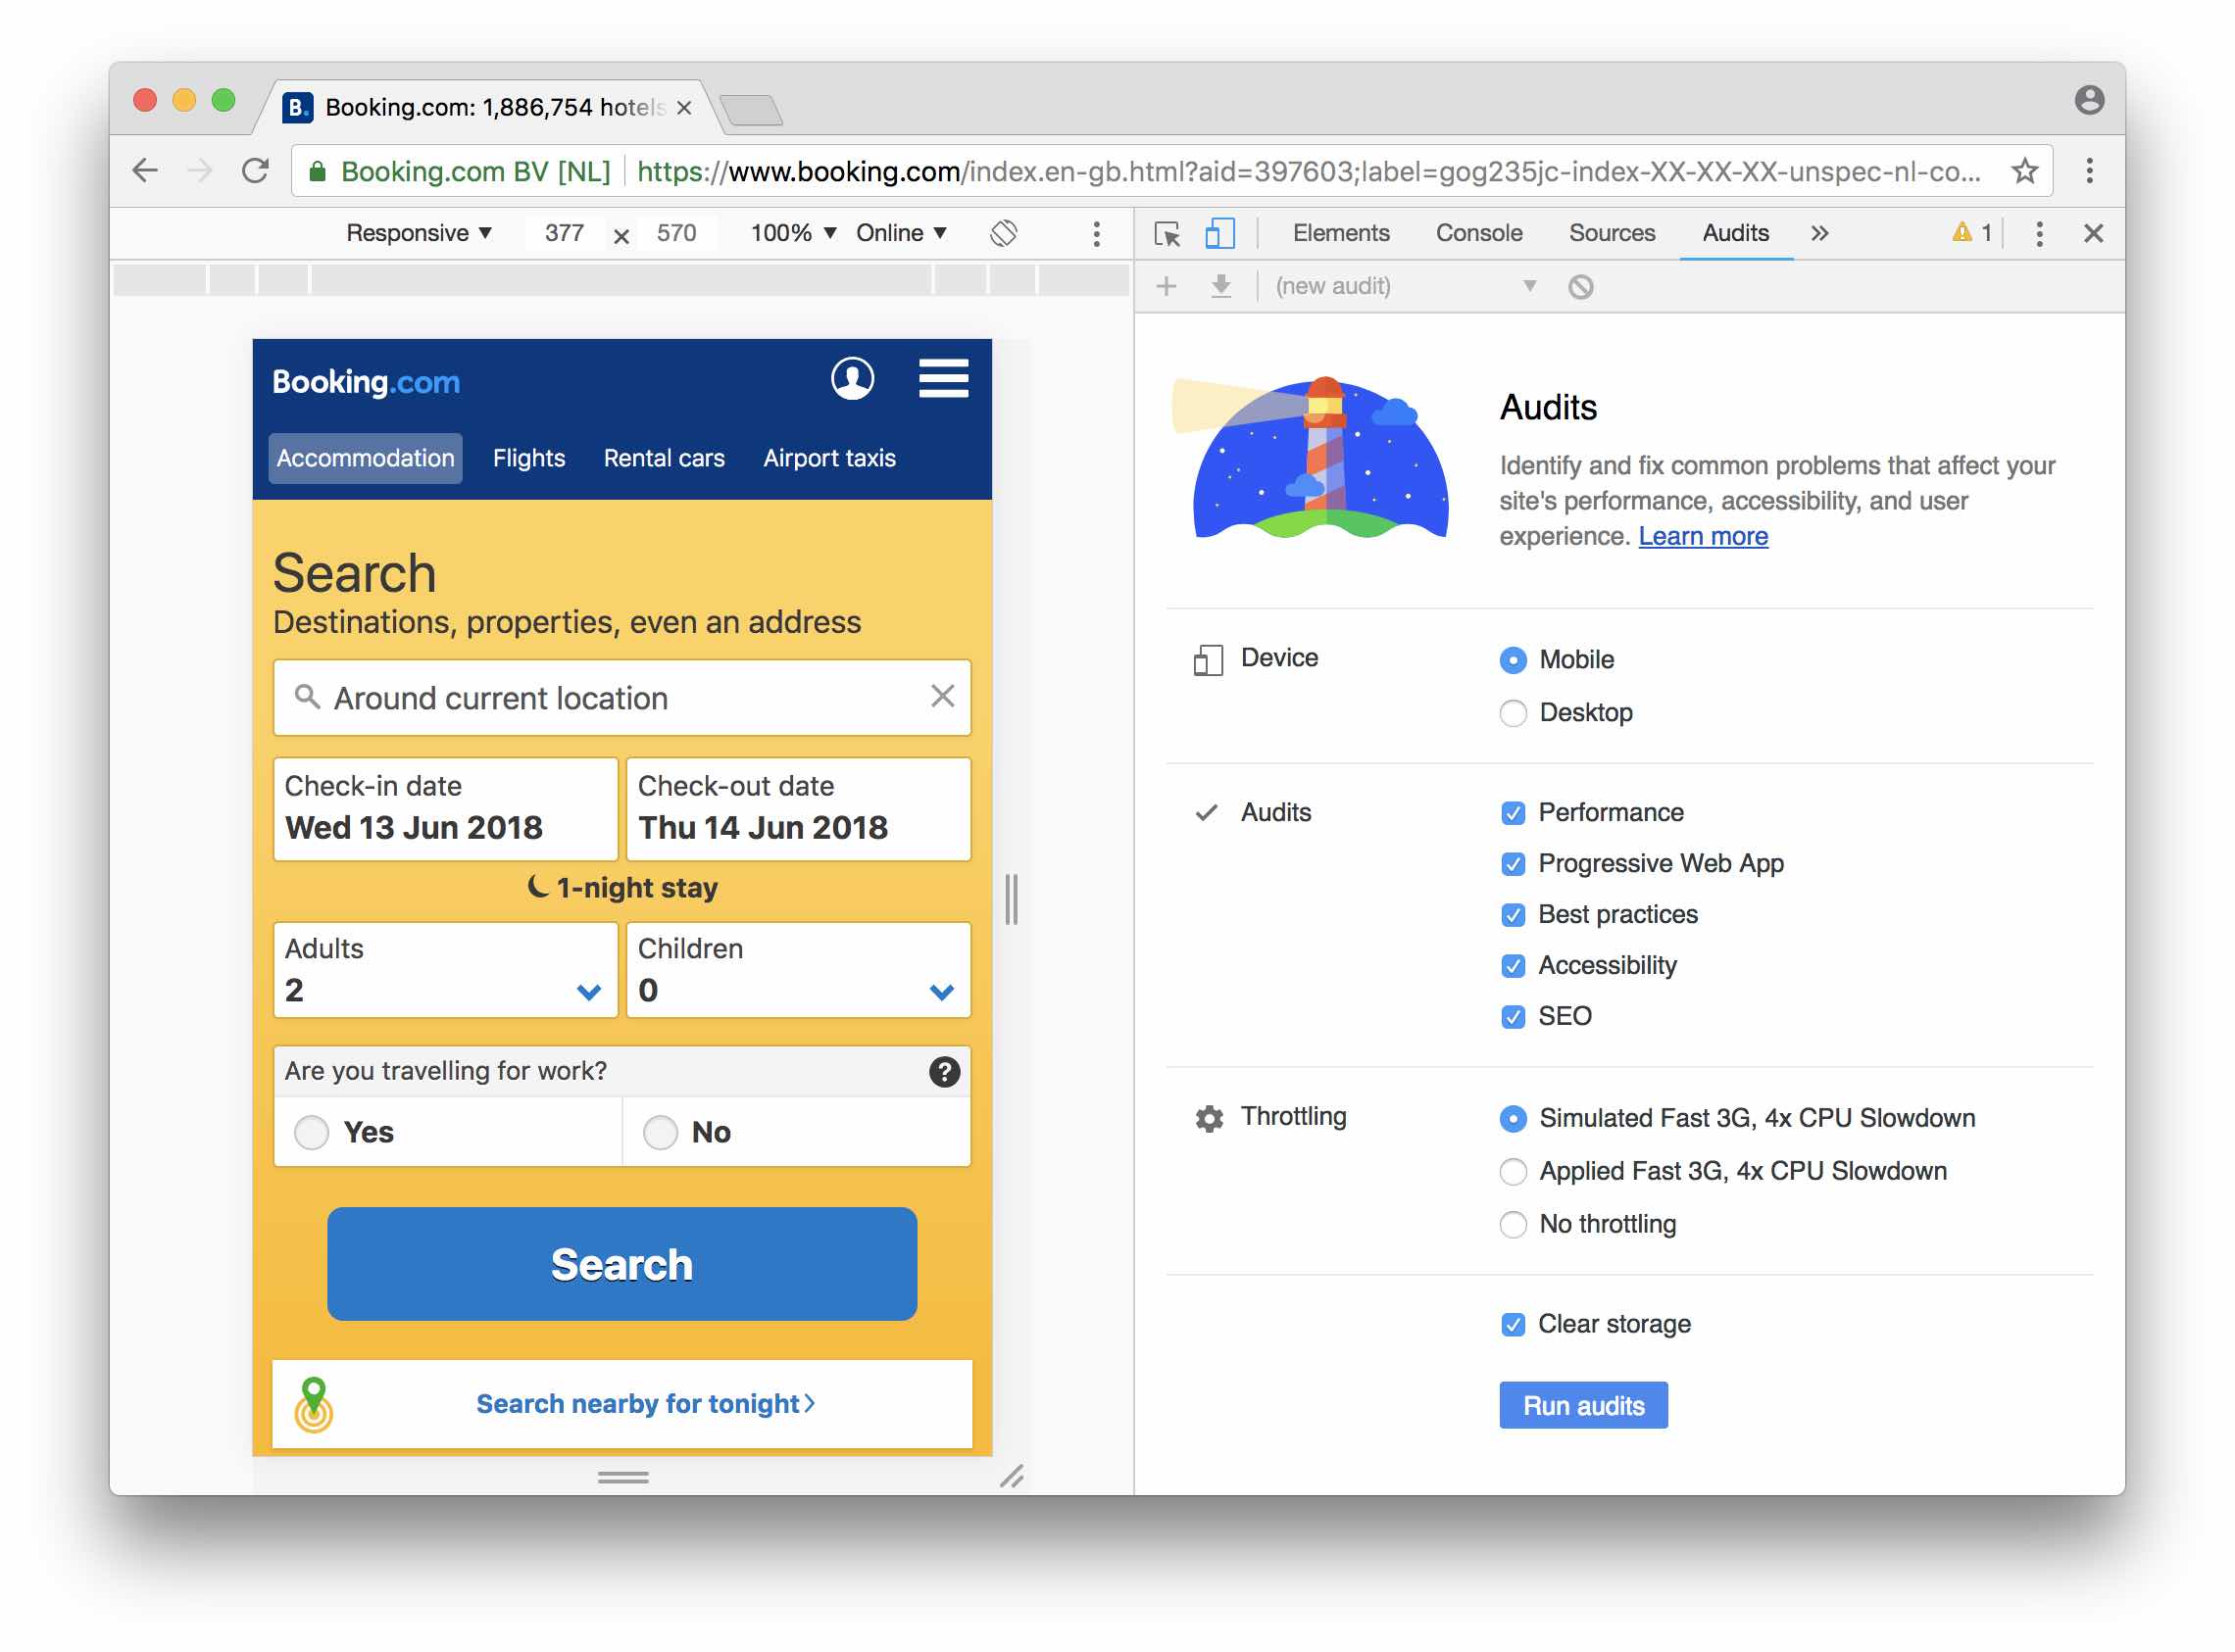Clear the destination field with X

point(942,697)
